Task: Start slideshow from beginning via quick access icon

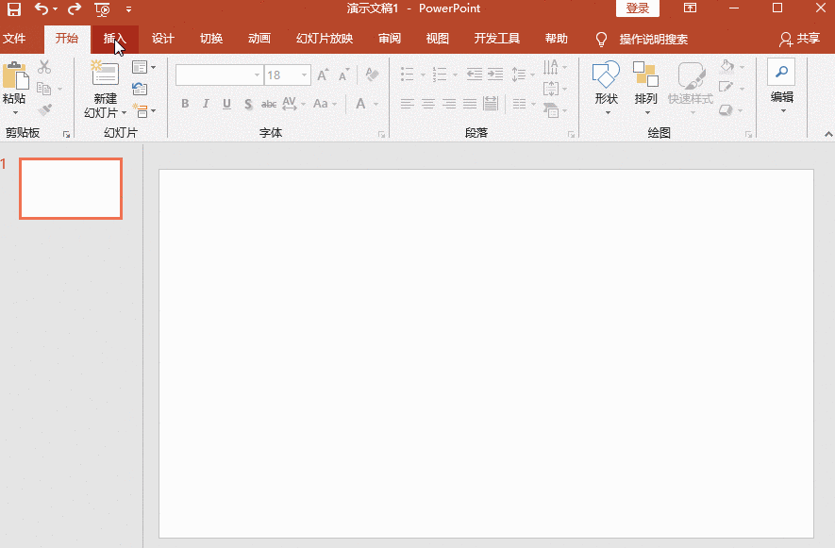Action: click(x=102, y=9)
